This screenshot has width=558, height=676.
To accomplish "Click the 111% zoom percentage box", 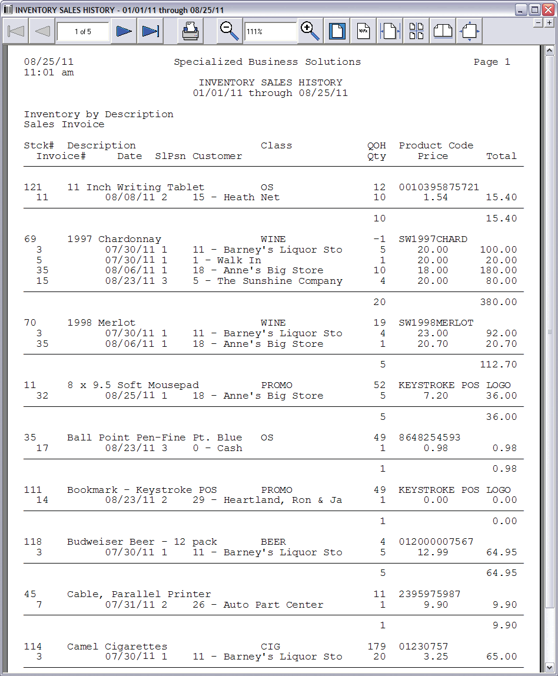I will pos(270,32).
